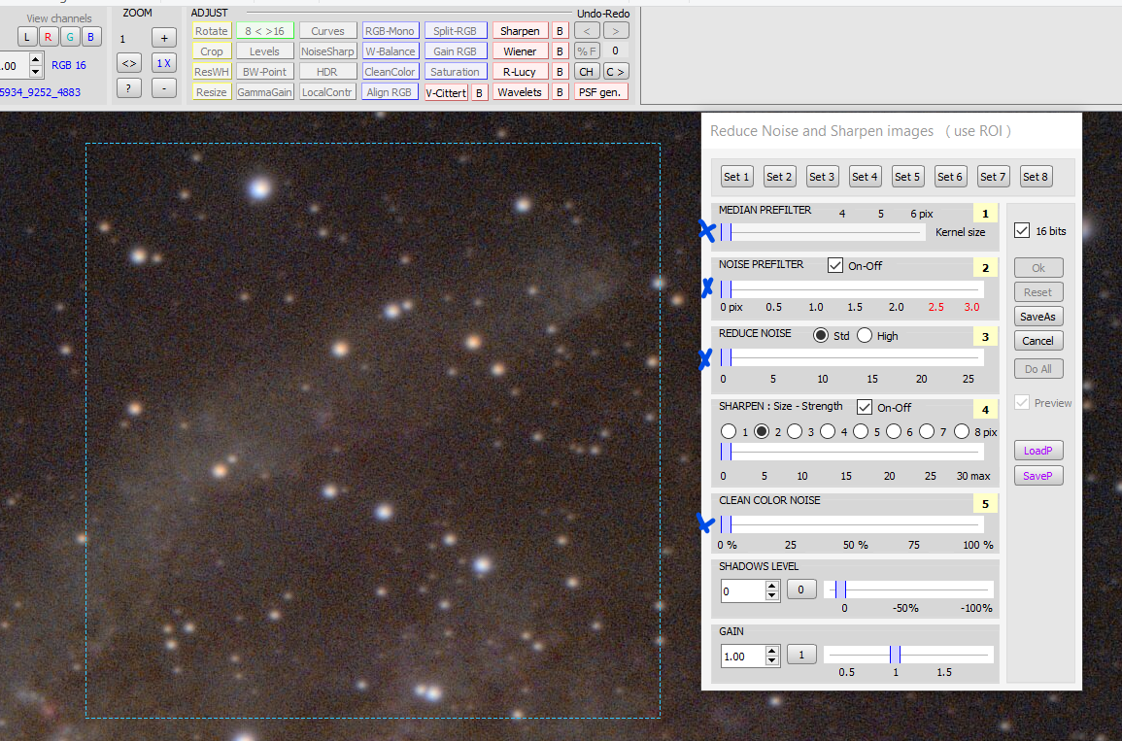Click the B button next to Sharpen
This screenshot has width=1122, height=741.
pos(561,31)
